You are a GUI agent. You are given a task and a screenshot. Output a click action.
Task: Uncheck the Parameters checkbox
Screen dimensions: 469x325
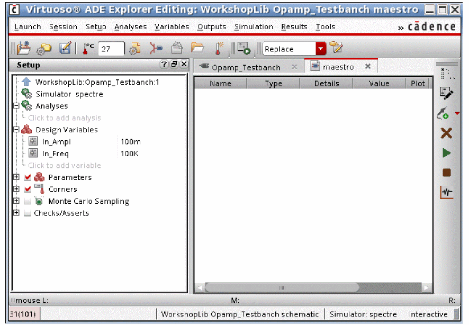click(x=28, y=177)
